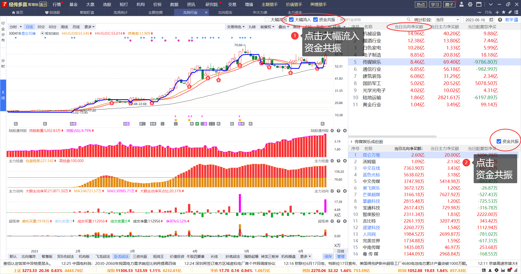
Task: Click the 保存 button
Action: coord(328,256)
